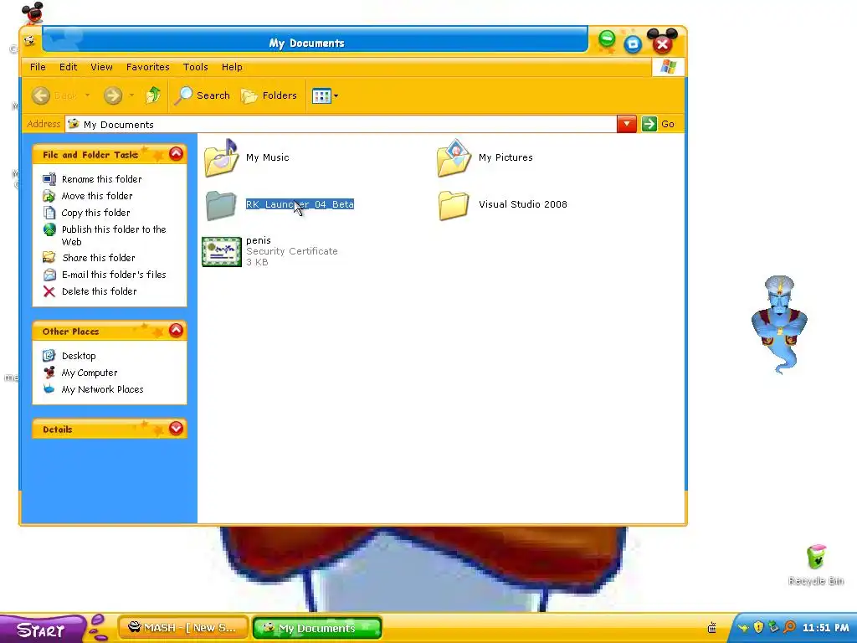This screenshot has width=857, height=643.
Task: Open the Recycle Bin desktop icon
Action: (x=816, y=565)
